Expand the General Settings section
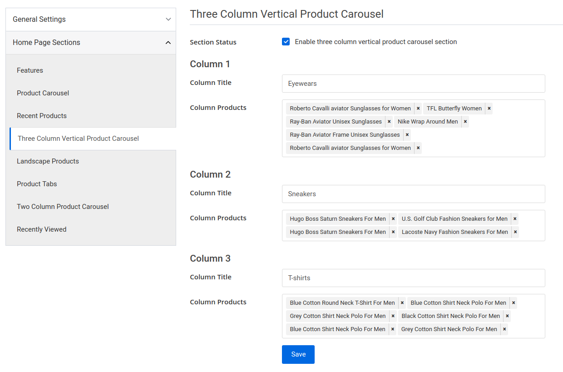The height and width of the screenshot is (372, 563). pyautogui.click(x=91, y=19)
